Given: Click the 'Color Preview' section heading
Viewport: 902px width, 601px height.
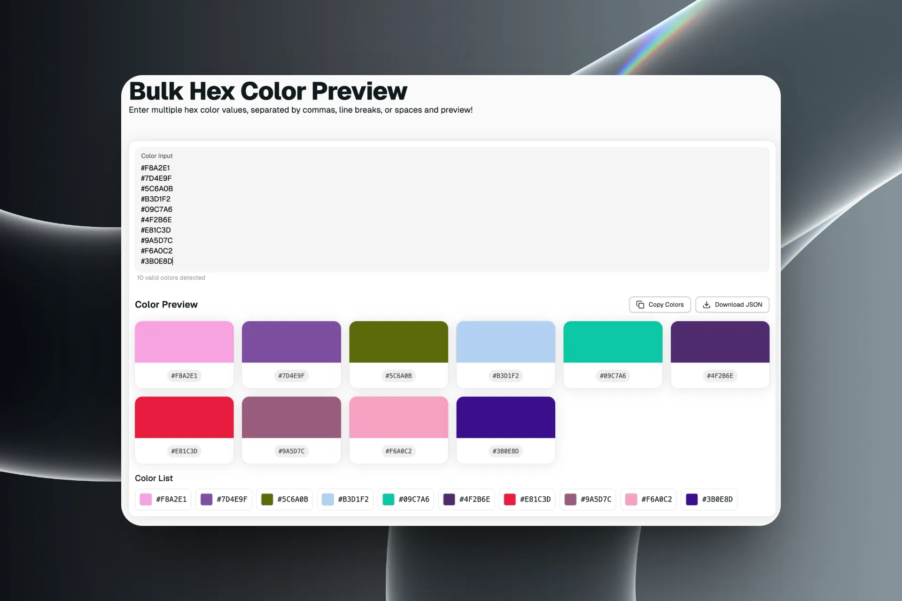Looking at the screenshot, I should pos(166,305).
